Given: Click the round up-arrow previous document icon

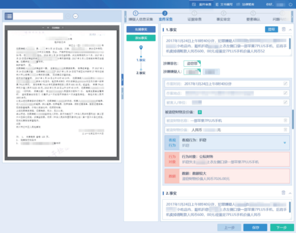Looking at the screenshot, I should point(68,16).
